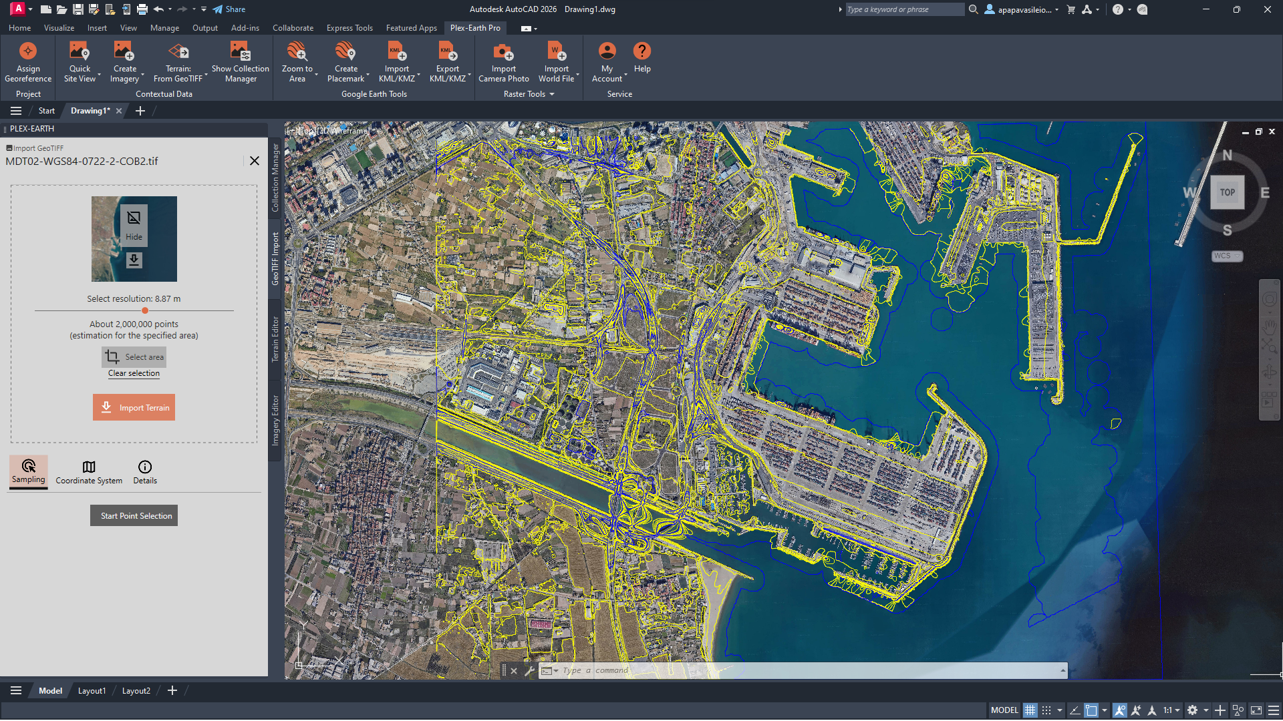This screenshot has width=1283, height=721.
Task: Click the Assign Georeference icon
Action: pyautogui.click(x=28, y=51)
